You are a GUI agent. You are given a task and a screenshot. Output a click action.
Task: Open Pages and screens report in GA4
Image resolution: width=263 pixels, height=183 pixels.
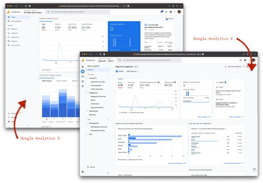pyautogui.click(x=97, y=107)
